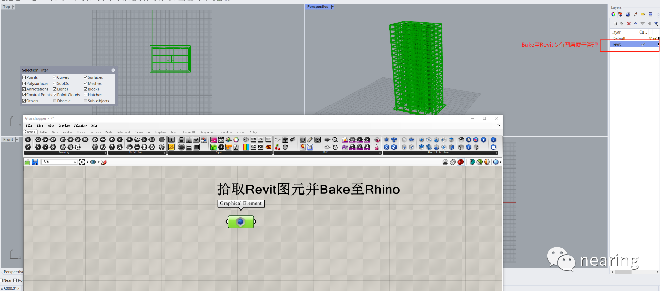Open the color wheel properties tab icon
This screenshot has height=291, width=660.
point(613,14)
